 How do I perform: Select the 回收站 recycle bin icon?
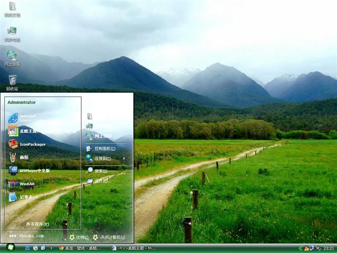coord(12,83)
